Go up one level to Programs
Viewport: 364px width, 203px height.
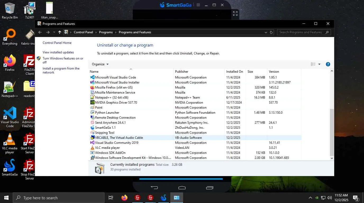click(60, 32)
